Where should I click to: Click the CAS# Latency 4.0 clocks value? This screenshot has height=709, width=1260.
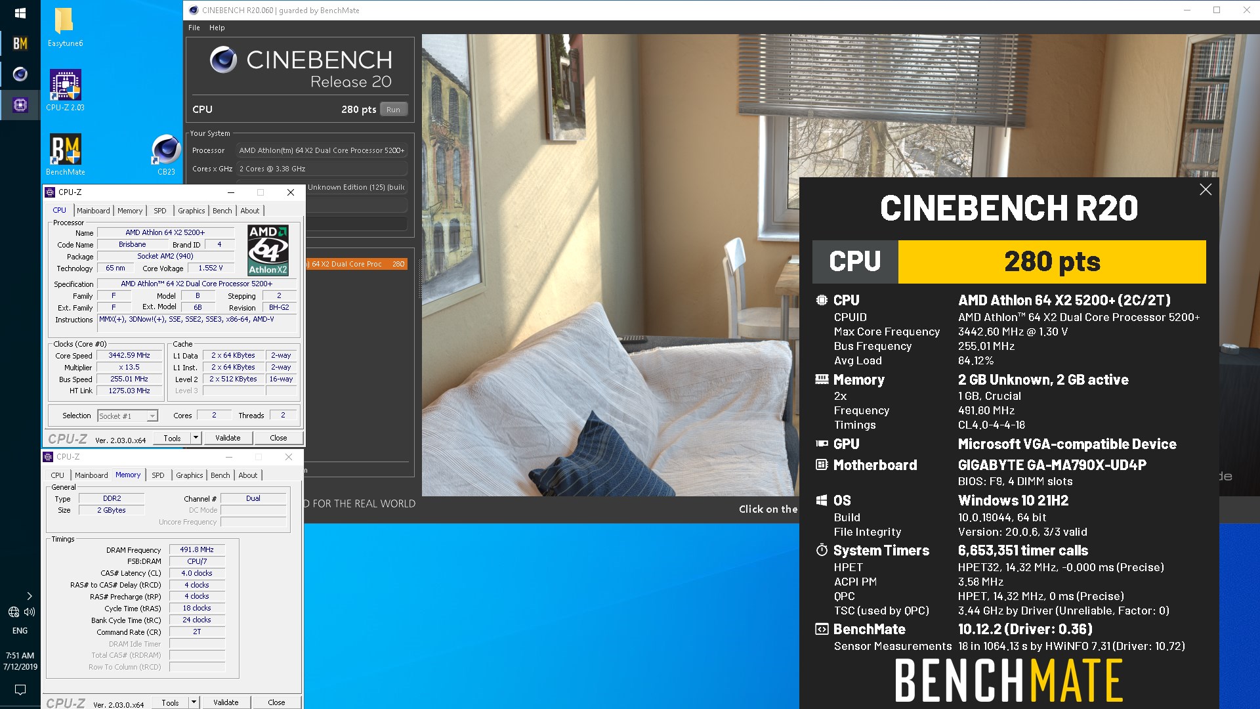pos(197,574)
